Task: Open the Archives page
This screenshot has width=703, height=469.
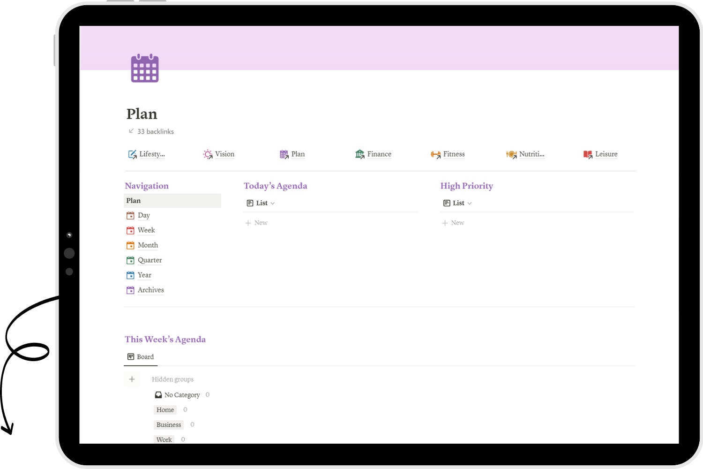Action: click(x=150, y=290)
